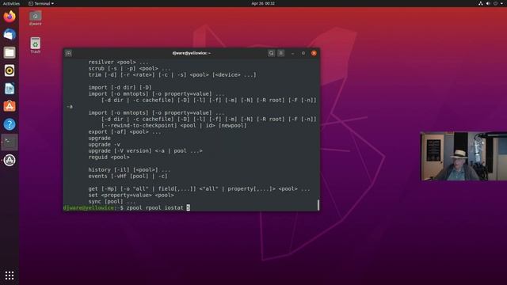This screenshot has height=285, width=507.
Task: Click the 'scrub [-s | -p] <pool> ...' line
Action: tap(129, 69)
